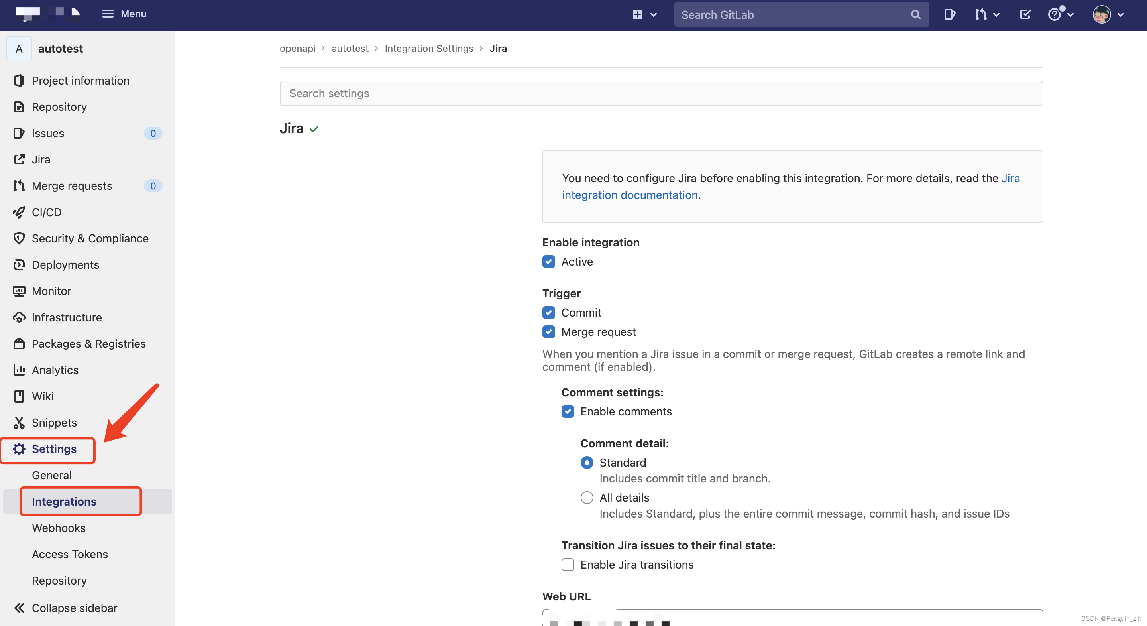Open the Integrations settings page
Image resolution: width=1147 pixels, height=626 pixels.
click(64, 501)
